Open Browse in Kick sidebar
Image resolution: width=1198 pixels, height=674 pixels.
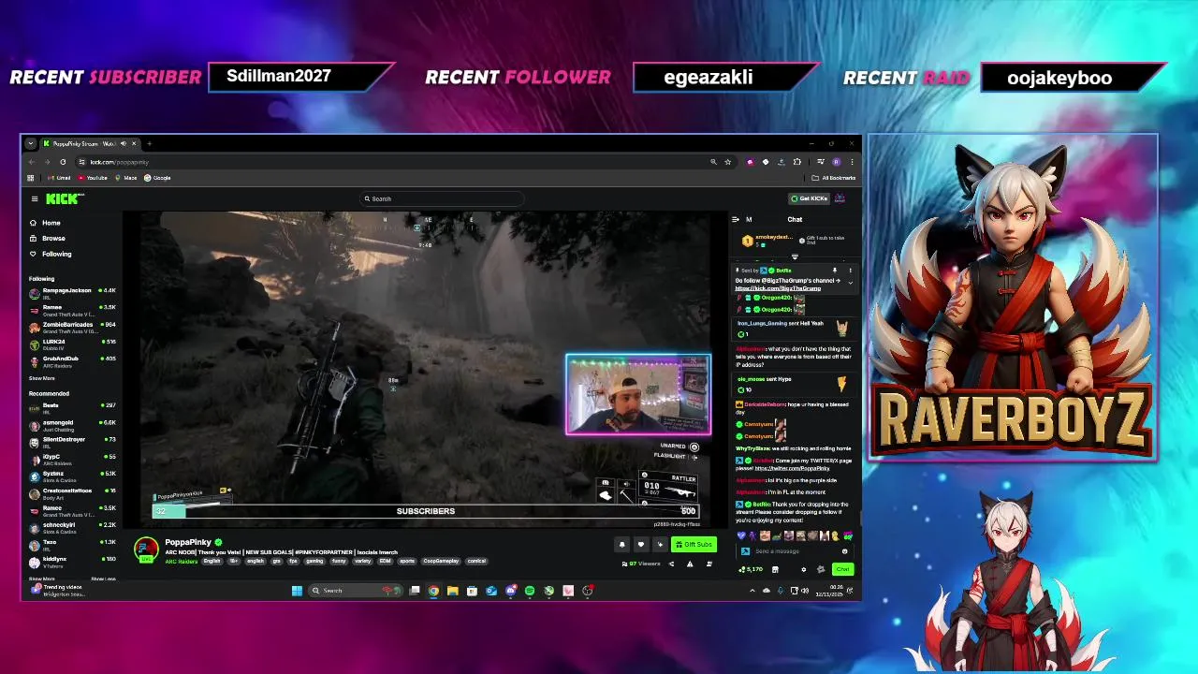(47, 238)
